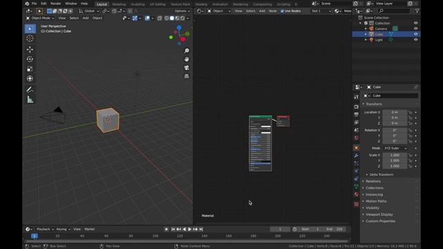This screenshot has width=443, height=249.
Task: Click the Blender logo icon
Action: coord(27,3)
